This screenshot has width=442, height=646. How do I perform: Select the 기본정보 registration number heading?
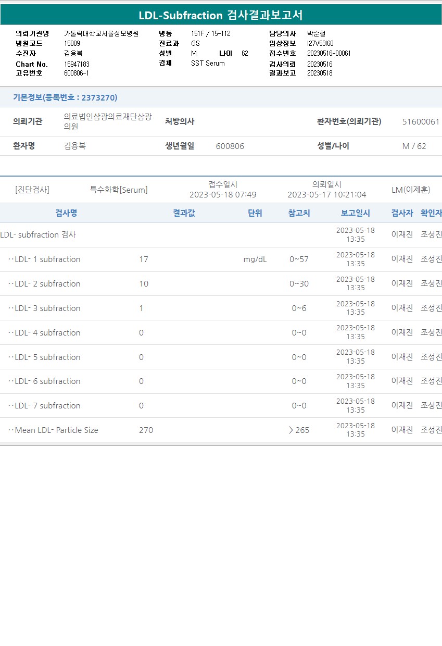click(x=65, y=97)
